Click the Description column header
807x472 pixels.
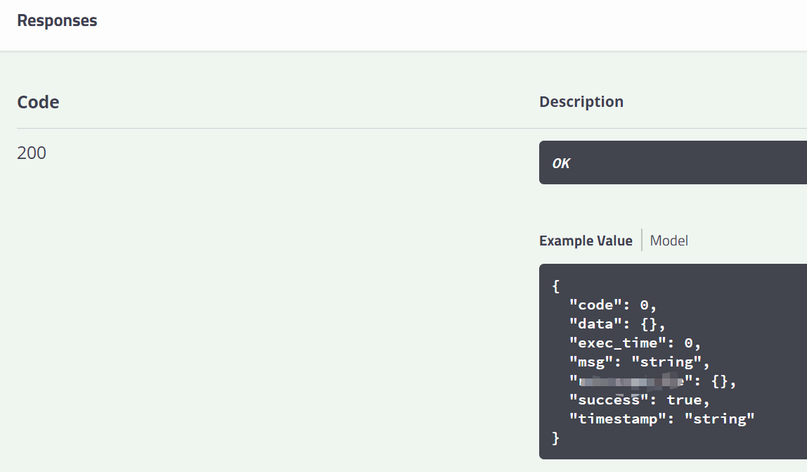(x=581, y=101)
